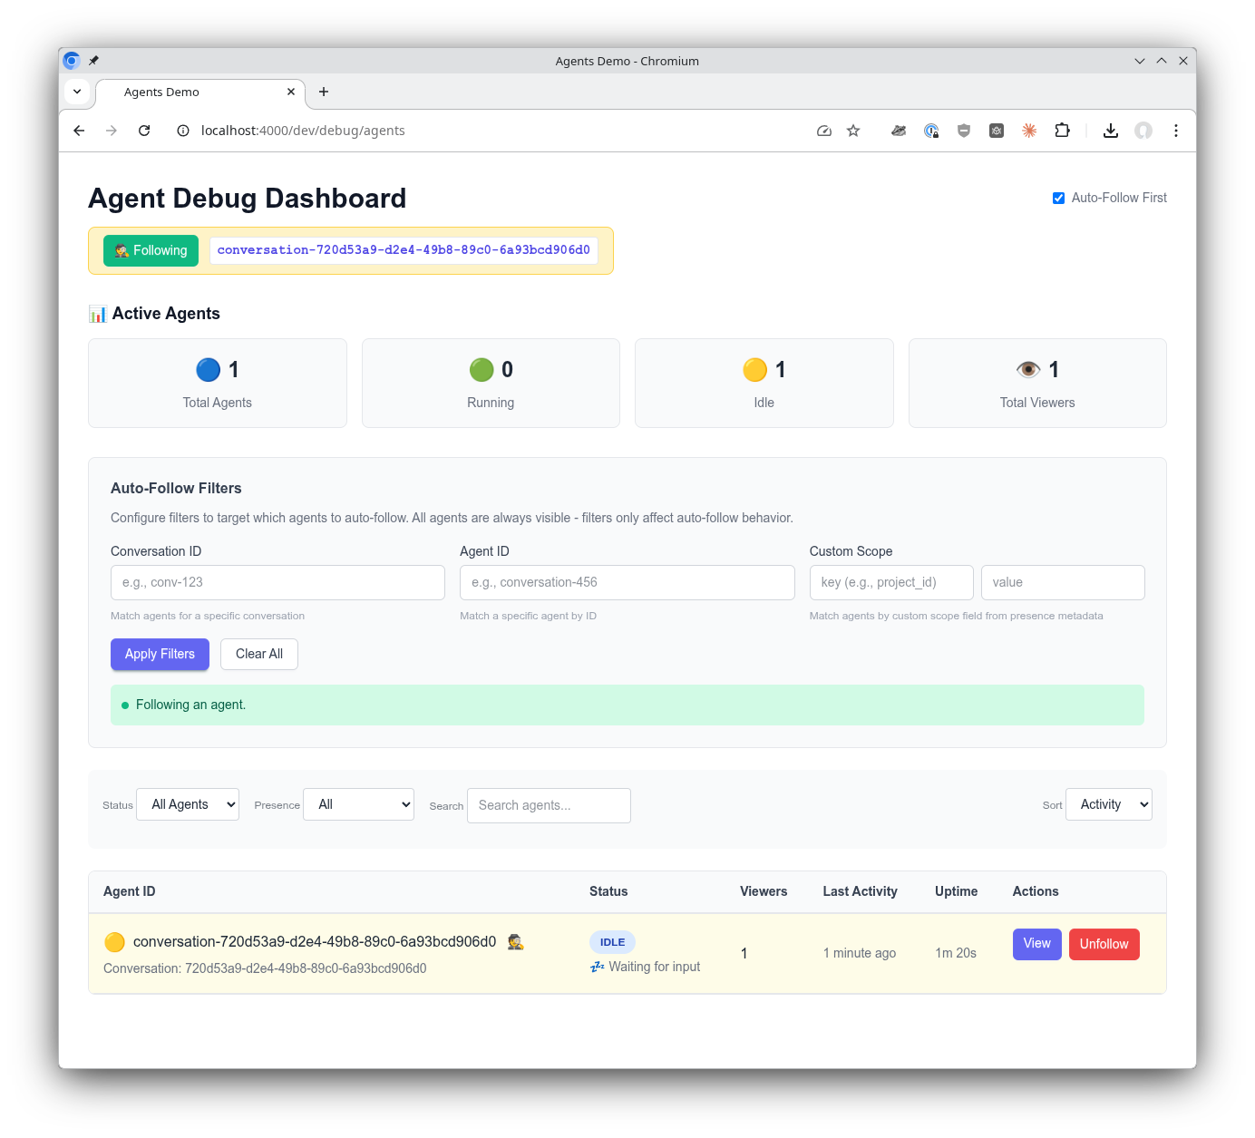Click the Agent ID column header
Image resolution: width=1255 pixels, height=1138 pixels.
[x=130, y=891]
